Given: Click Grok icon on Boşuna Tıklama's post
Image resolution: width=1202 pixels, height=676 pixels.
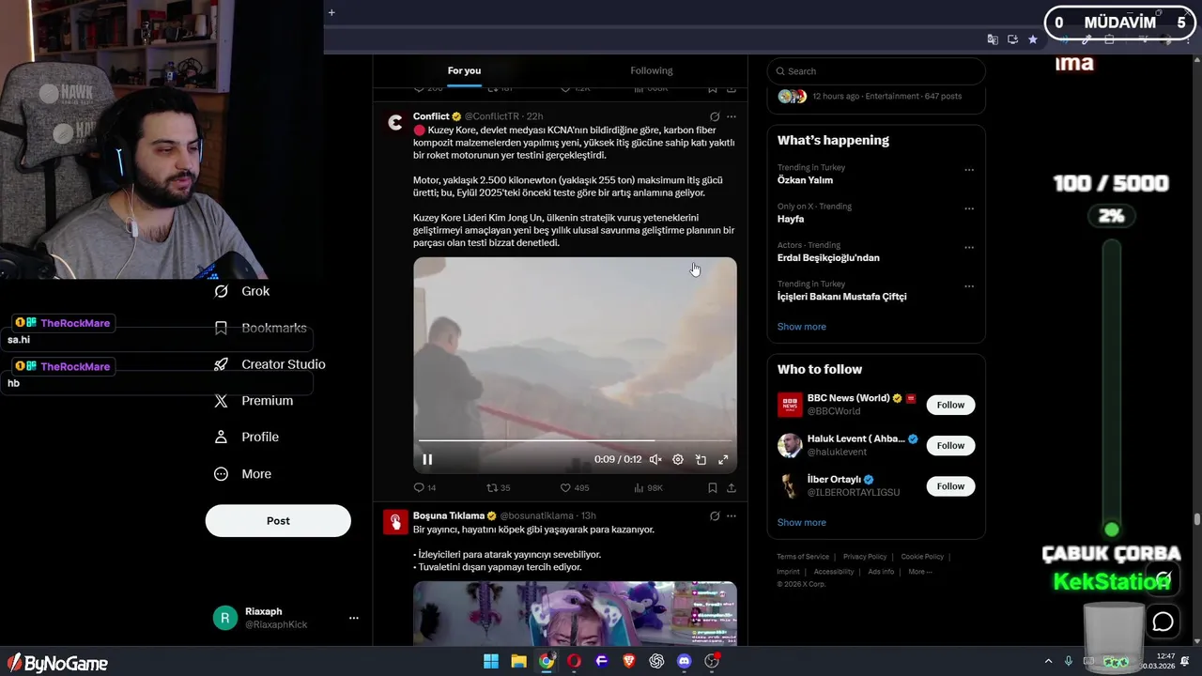Looking at the screenshot, I should [715, 515].
